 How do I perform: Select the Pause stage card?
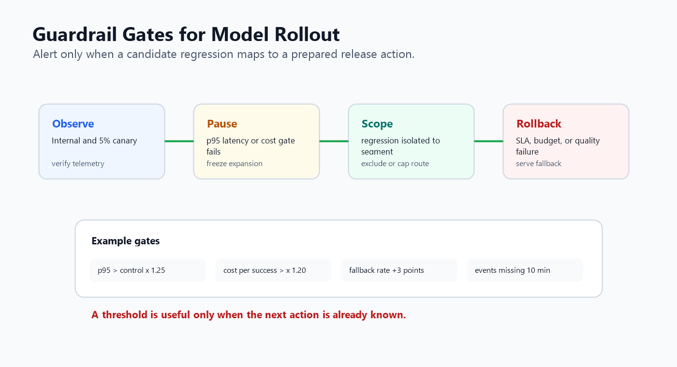pyautogui.click(x=256, y=141)
